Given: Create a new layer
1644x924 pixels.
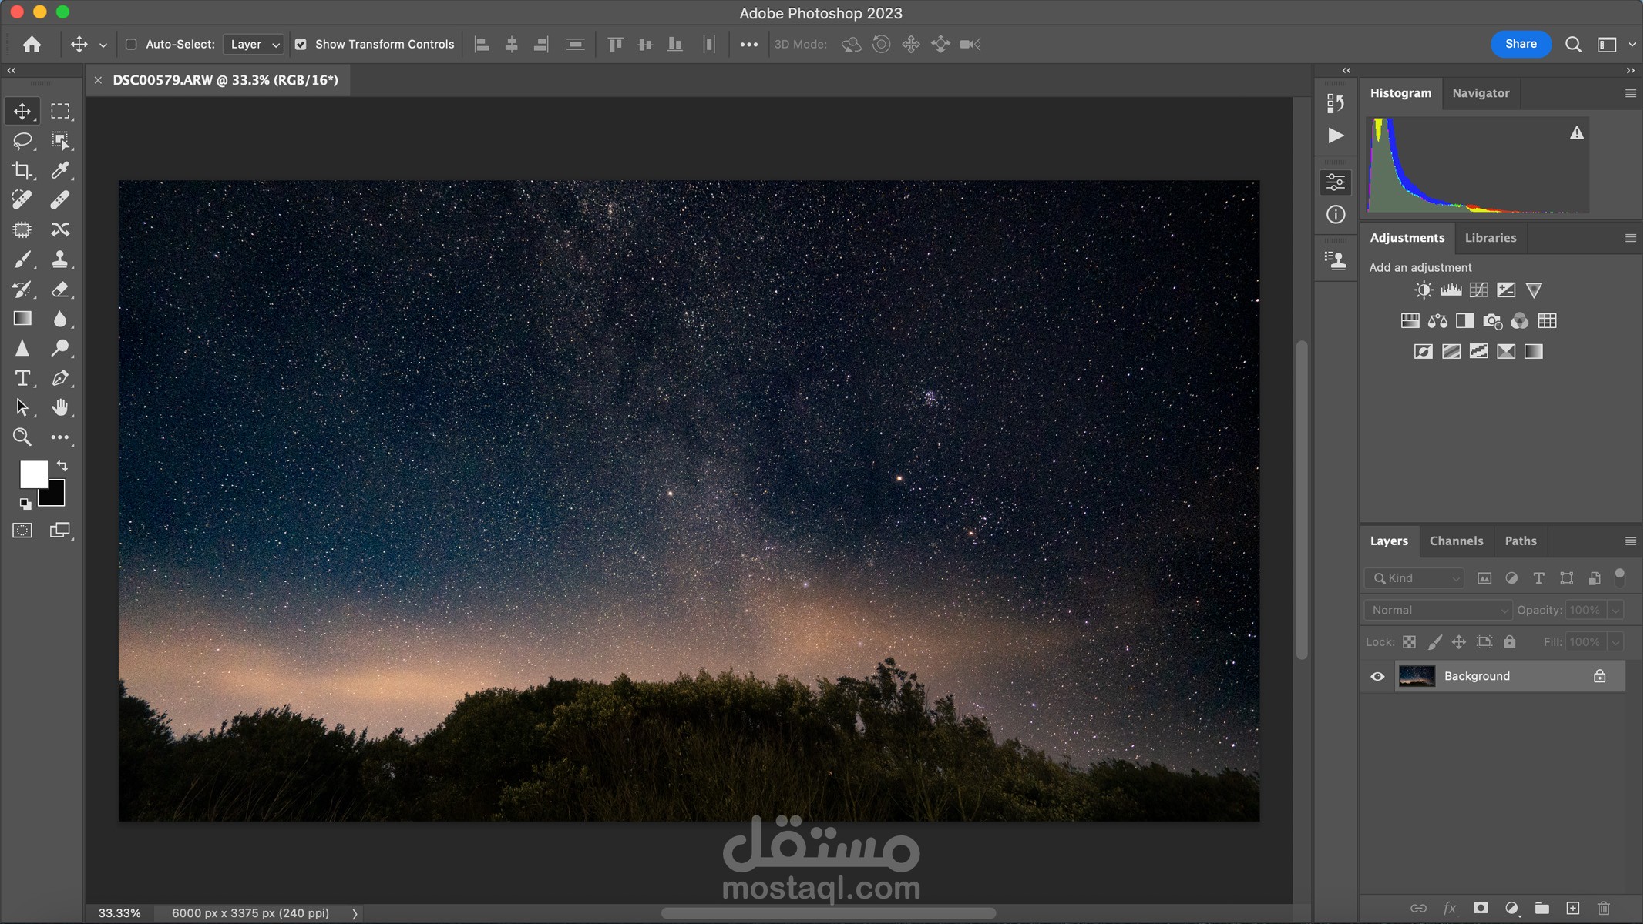Looking at the screenshot, I should coord(1573,909).
